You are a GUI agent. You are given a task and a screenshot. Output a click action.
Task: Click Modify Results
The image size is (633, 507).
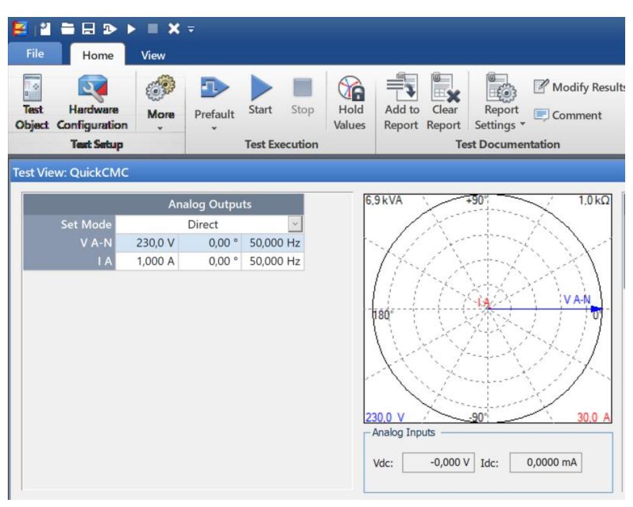point(579,87)
